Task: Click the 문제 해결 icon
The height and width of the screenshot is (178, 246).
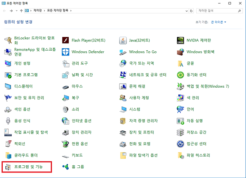Action: tap(123, 86)
